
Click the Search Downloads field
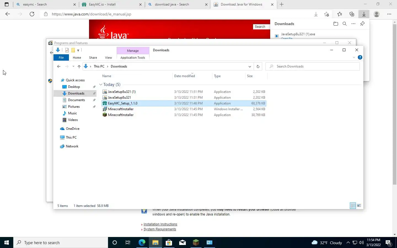pos(313,66)
